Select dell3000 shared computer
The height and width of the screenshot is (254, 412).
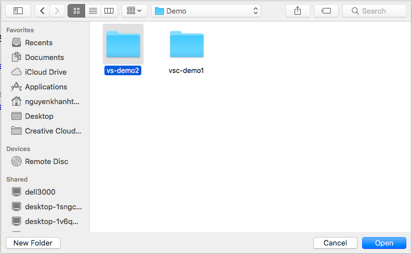pyautogui.click(x=40, y=192)
